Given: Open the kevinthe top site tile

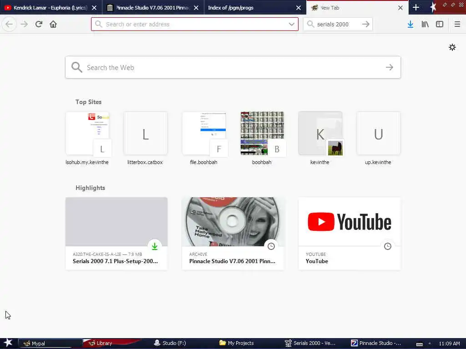Looking at the screenshot, I should (x=320, y=138).
